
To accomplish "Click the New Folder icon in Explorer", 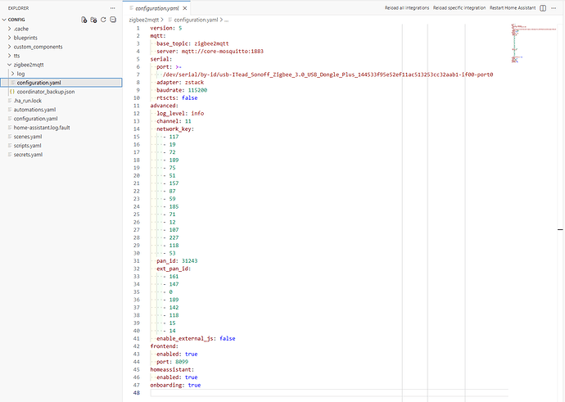I will click(x=93, y=20).
